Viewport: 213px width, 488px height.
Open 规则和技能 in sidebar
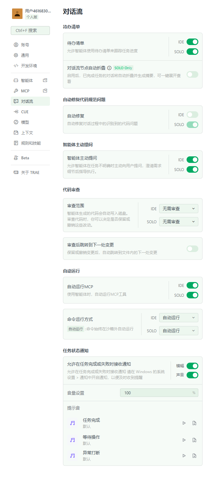click(x=31, y=143)
